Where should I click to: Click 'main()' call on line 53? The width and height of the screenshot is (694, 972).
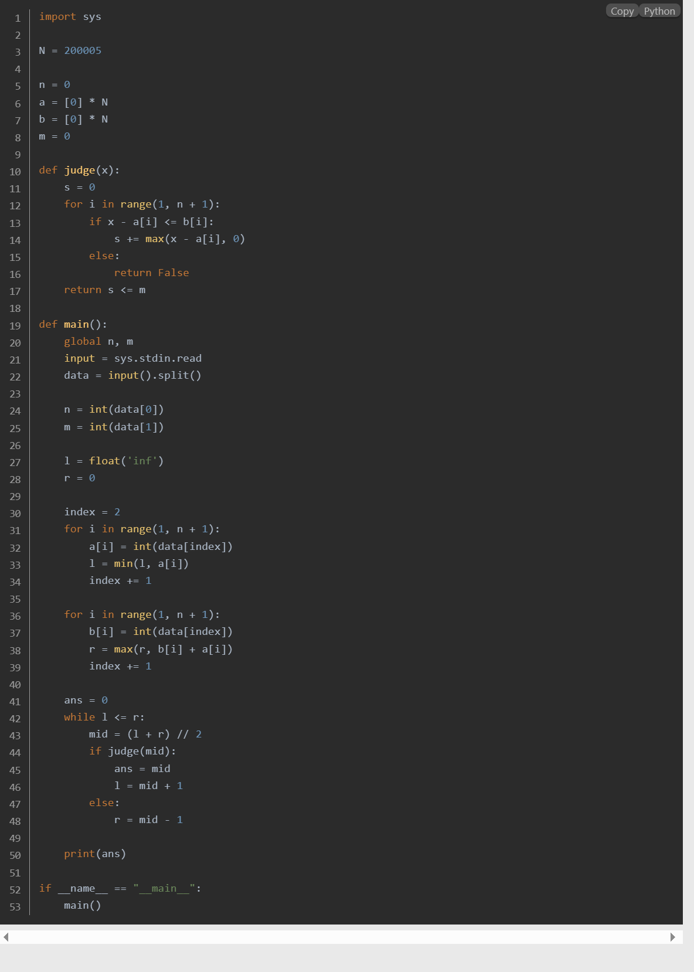[83, 905]
